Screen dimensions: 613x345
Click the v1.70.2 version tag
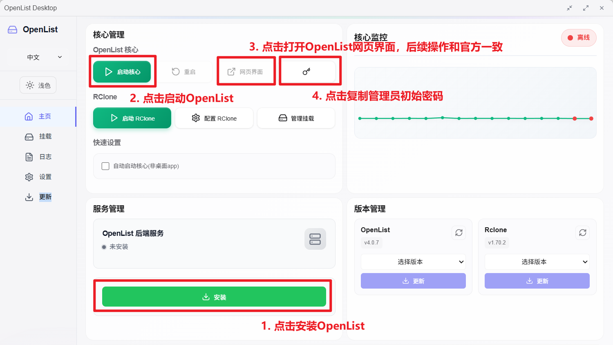click(x=497, y=243)
